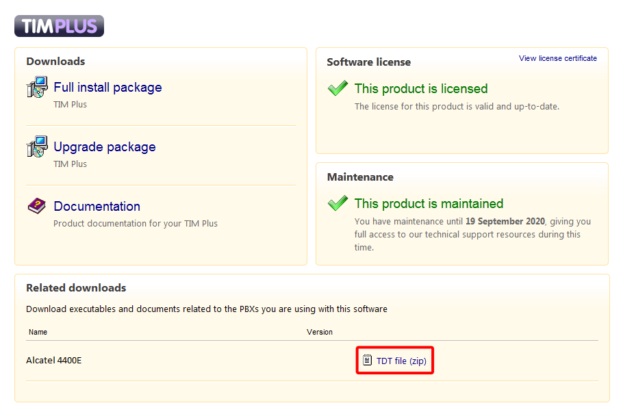
Task: Click the 'Maintenance' panel heading
Action: click(360, 177)
